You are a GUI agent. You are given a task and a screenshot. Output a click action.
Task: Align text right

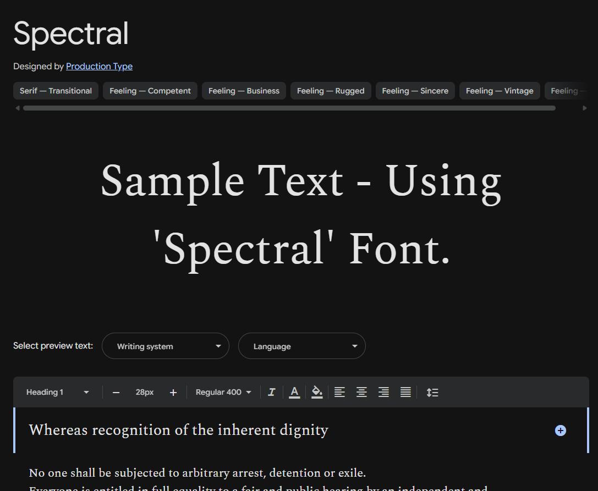pyautogui.click(x=383, y=392)
